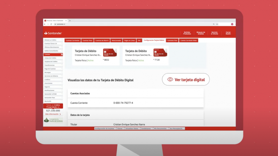Open the Comisión Plan tab

(172, 40)
